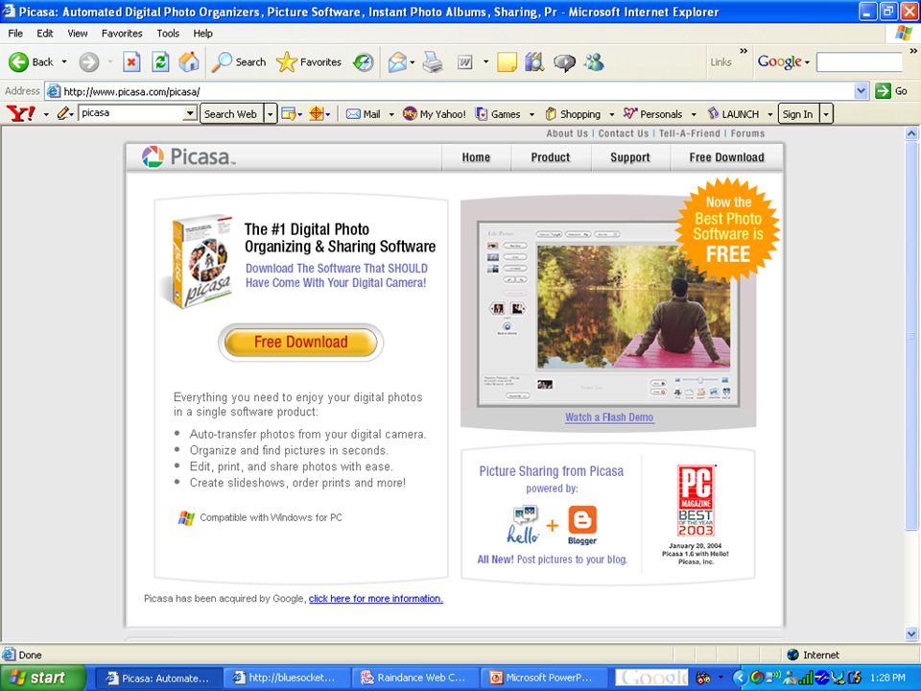The width and height of the screenshot is (921, 691).
Task: Click the Print icon
Action: click(433, 61)
